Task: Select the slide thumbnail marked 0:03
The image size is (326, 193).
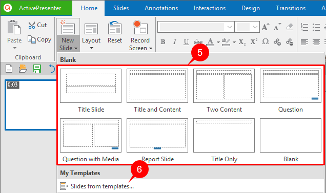Action: point(31,105)
